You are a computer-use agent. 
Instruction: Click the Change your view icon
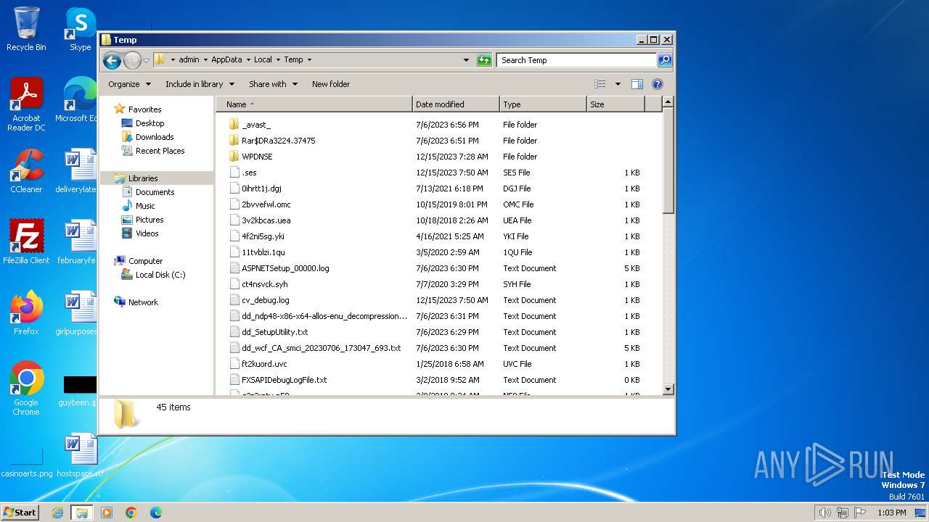[x=600, y=84]
